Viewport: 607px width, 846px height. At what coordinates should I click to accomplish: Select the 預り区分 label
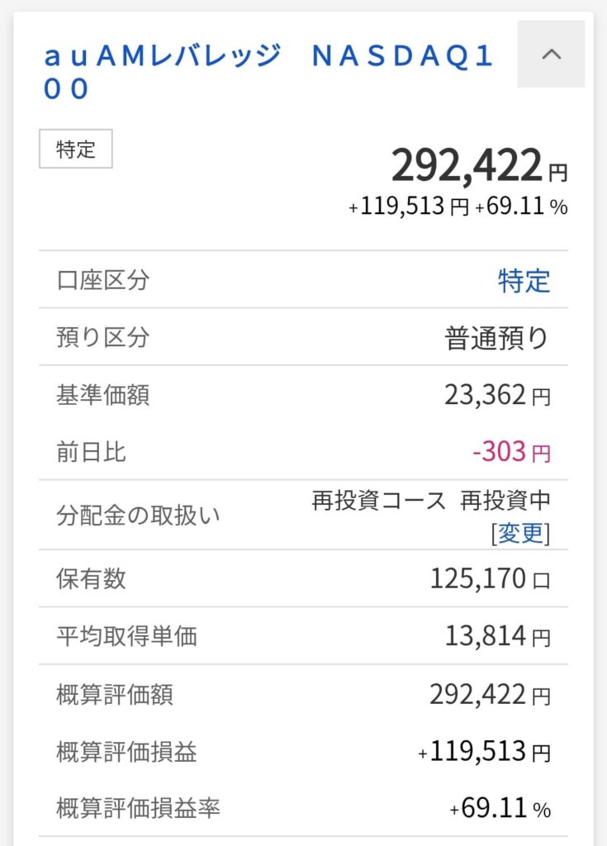102,337
